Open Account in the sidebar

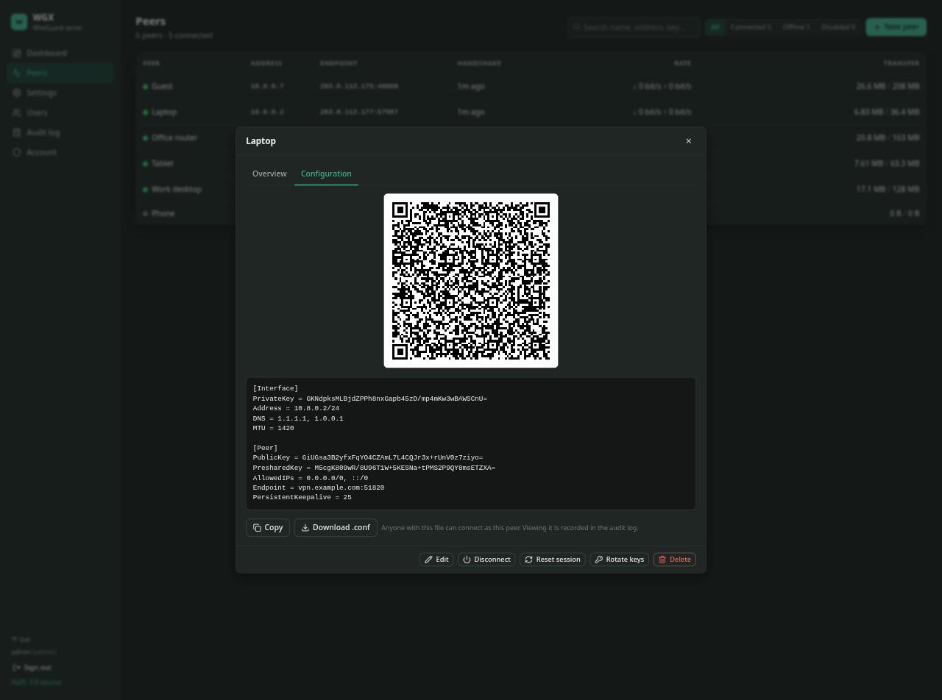pos(60,152)
